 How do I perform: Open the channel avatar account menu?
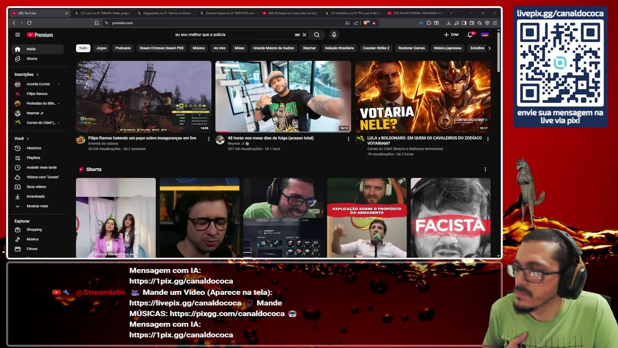coord(485,35)
